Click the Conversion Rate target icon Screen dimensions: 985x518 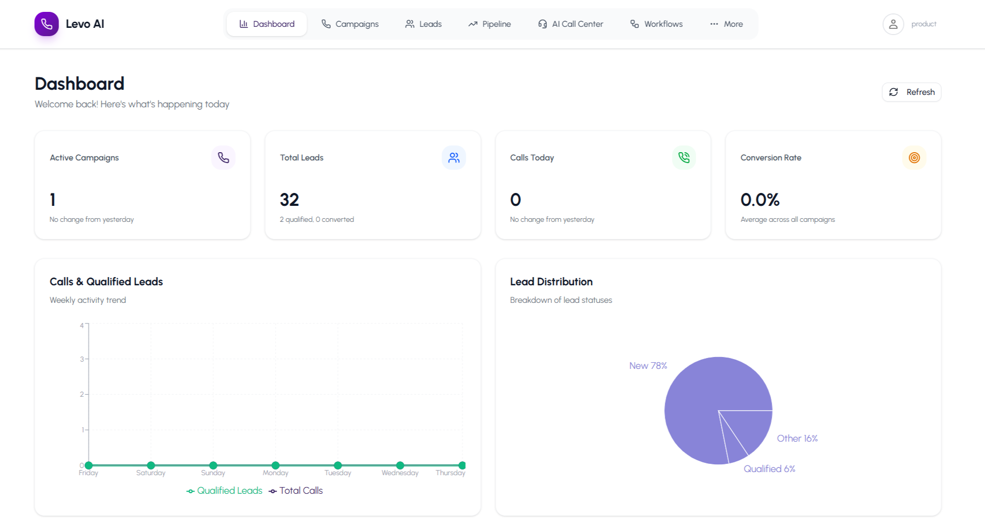(x=914, y=157)
